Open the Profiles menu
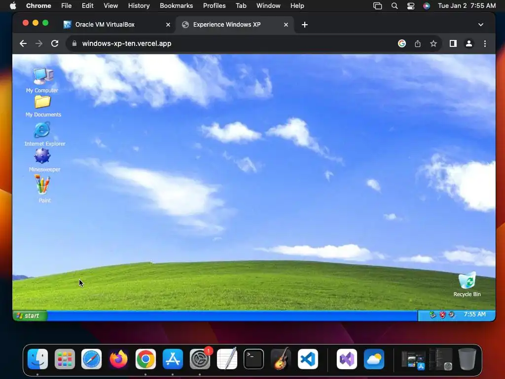Image resolution: width=505 pixels, height=379 pixels. pyautogui.click(x=214, y=5)
